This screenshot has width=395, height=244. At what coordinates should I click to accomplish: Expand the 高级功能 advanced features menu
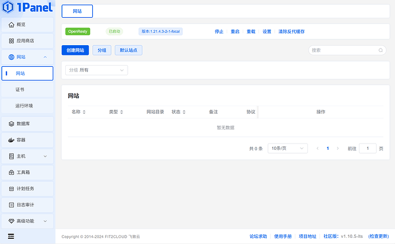(45, 221)
